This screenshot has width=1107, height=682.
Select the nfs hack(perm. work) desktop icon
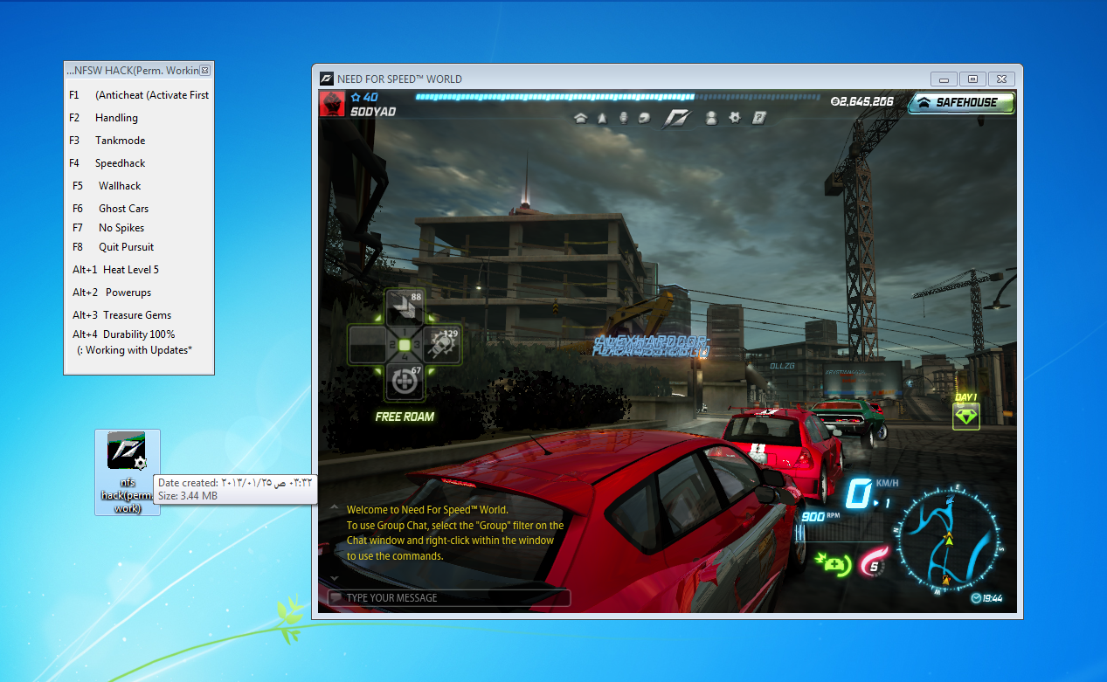click(x=128, y=472)
